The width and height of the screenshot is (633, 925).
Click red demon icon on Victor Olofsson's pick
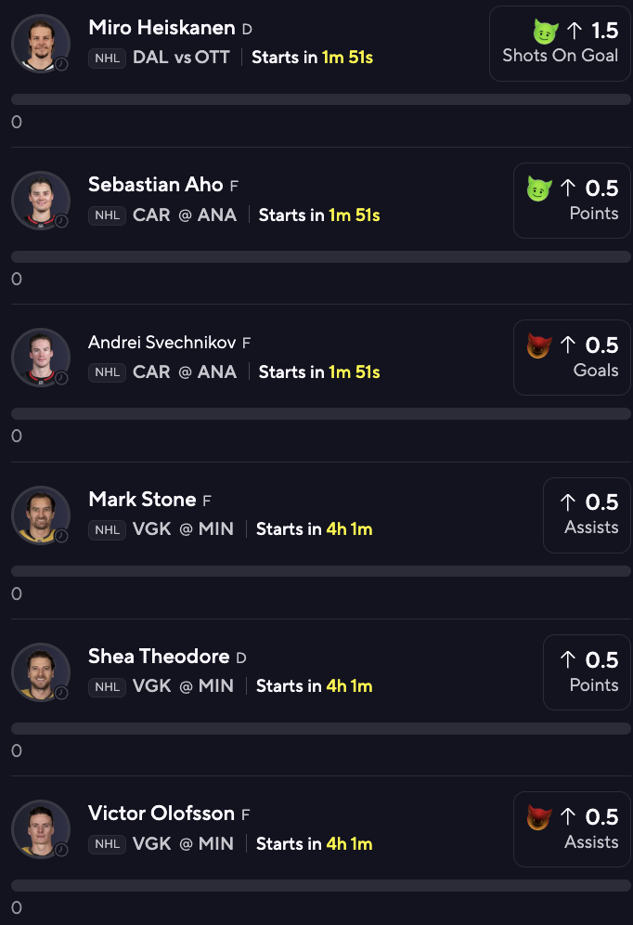click(539, 817)
